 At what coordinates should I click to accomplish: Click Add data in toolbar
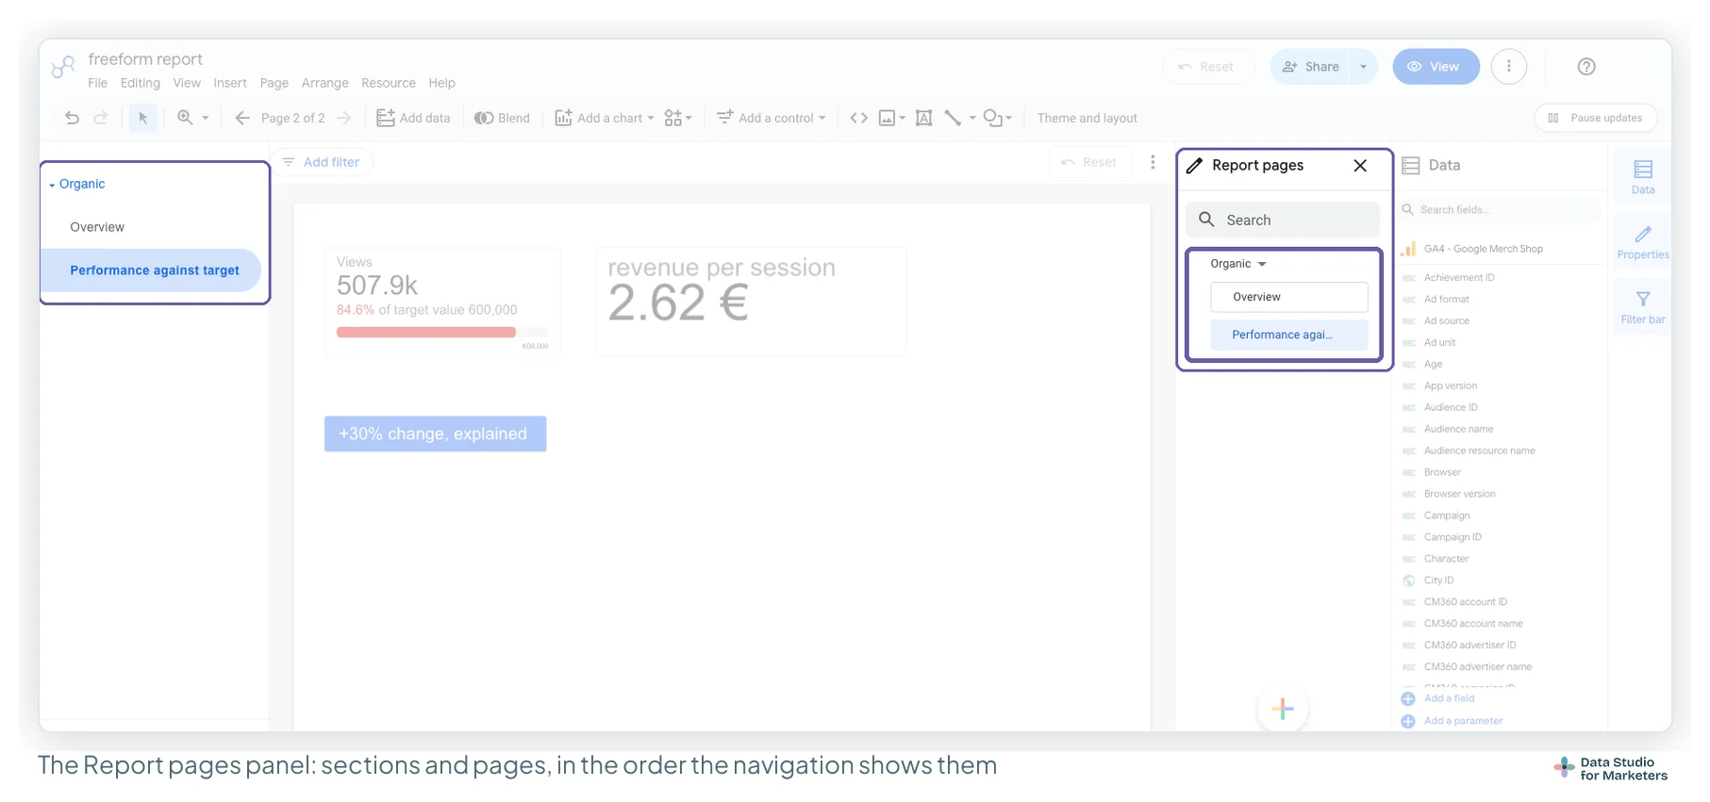click(x=413, y=118)
